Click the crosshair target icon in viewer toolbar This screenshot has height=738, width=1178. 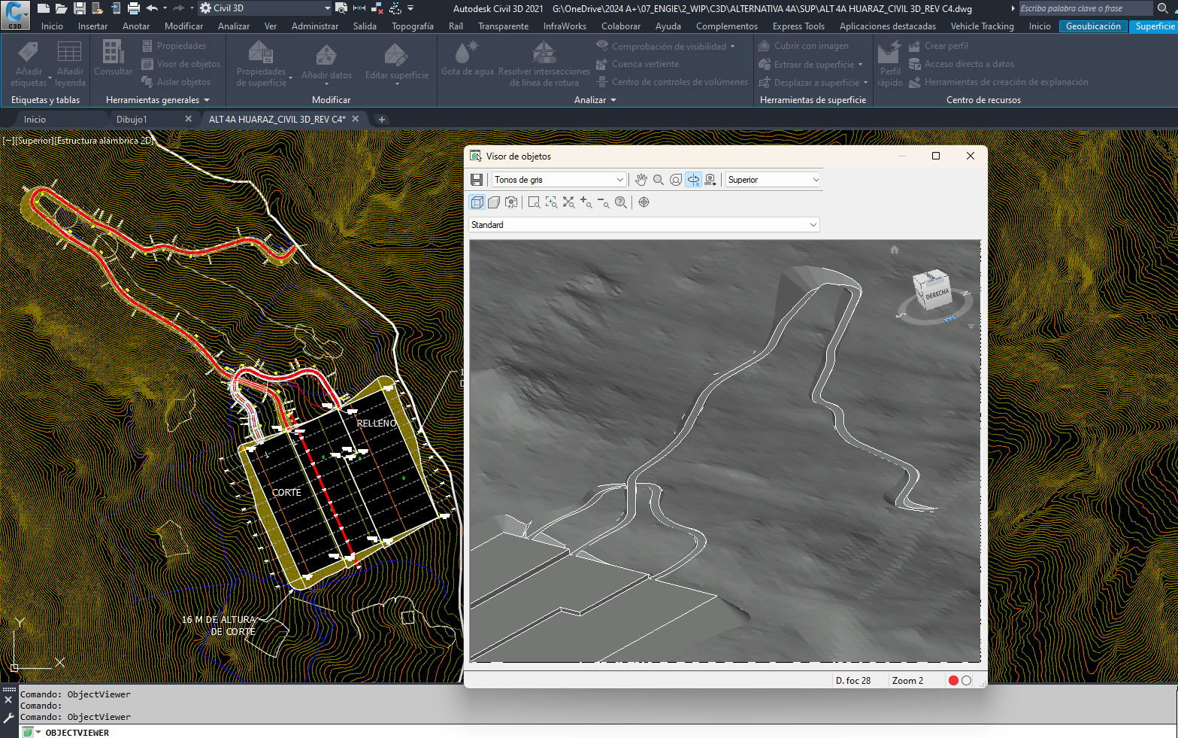(x=644, y=202)
